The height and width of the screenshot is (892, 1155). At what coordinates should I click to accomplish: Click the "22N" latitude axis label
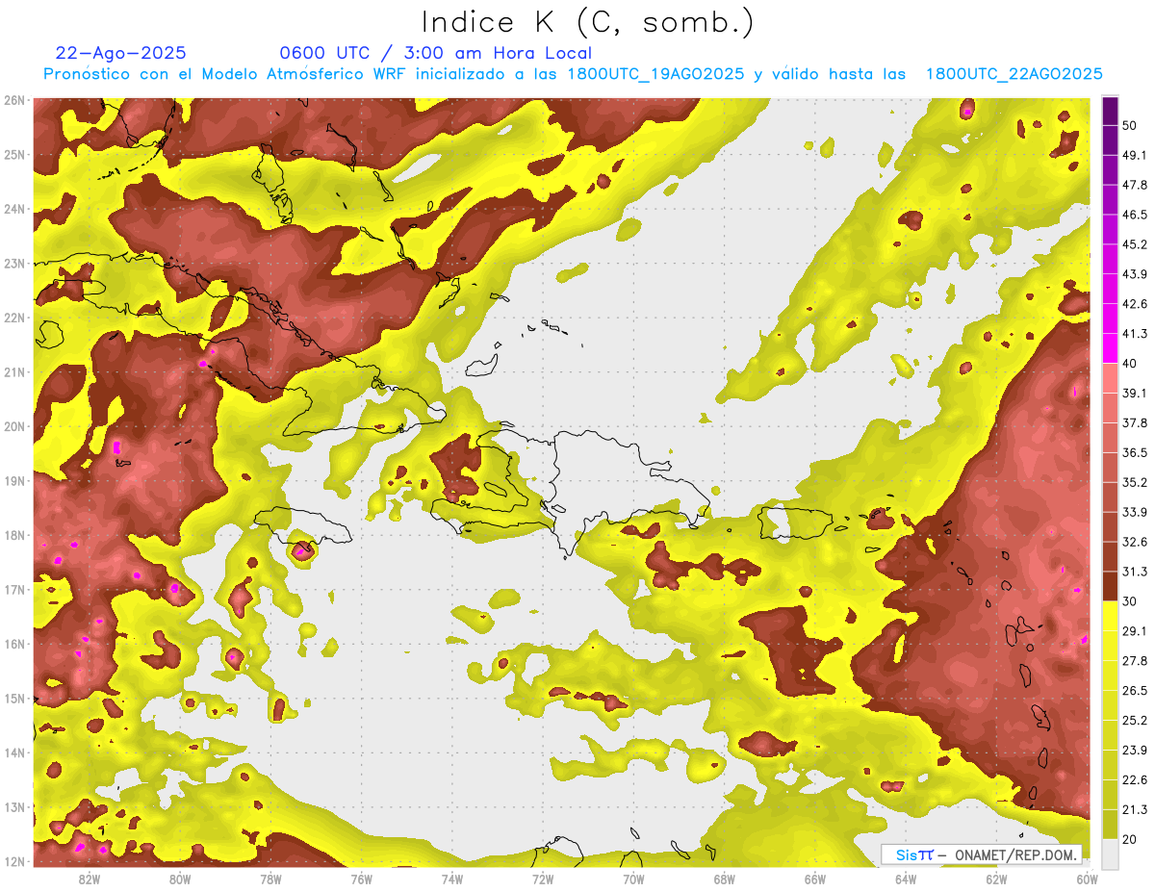point(13,318)
